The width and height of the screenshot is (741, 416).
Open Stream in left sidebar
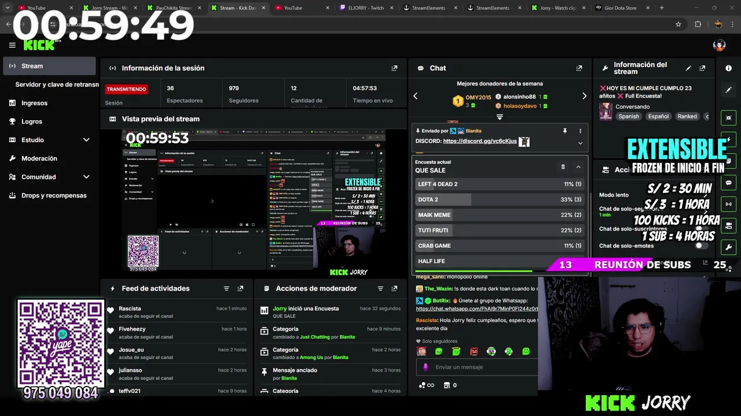coord(49,66)
